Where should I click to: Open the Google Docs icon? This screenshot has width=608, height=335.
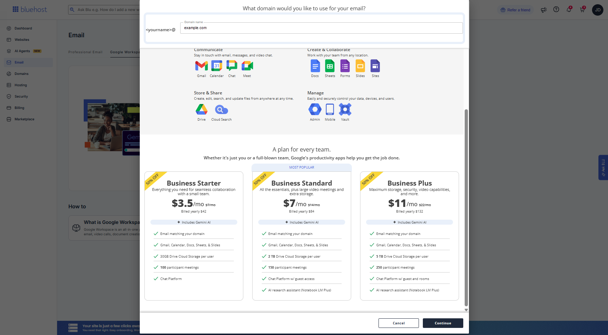[x=315, y=66]
